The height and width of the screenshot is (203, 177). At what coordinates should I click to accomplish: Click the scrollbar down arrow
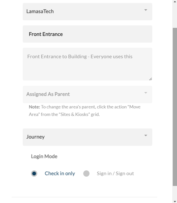point(175,201)
